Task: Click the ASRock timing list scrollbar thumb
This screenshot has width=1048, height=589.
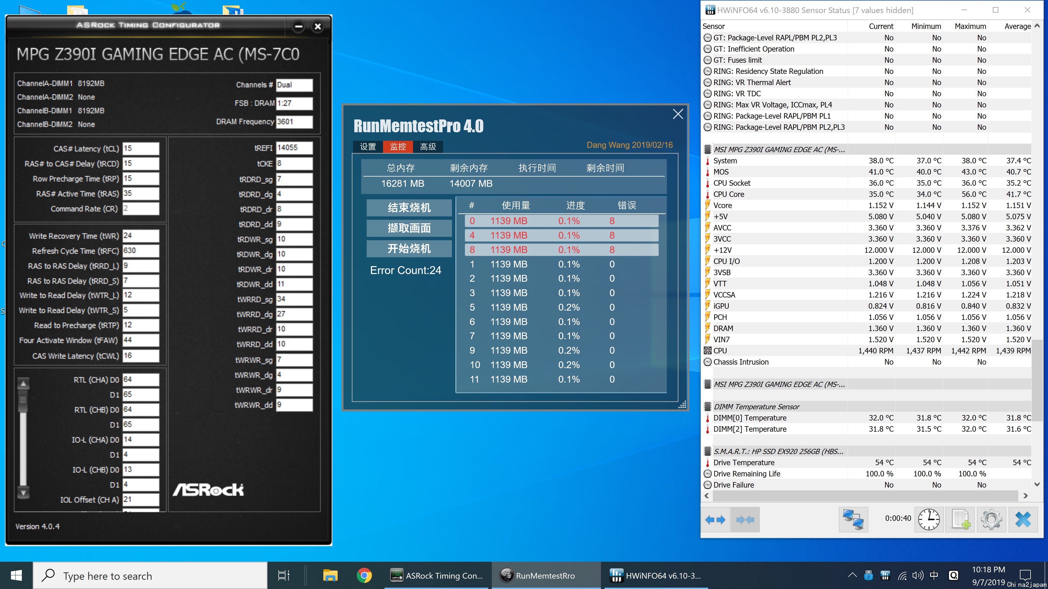Action: coord(23,400)
